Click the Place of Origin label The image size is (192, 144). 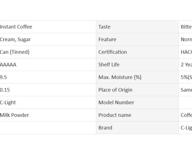(115, 90)
